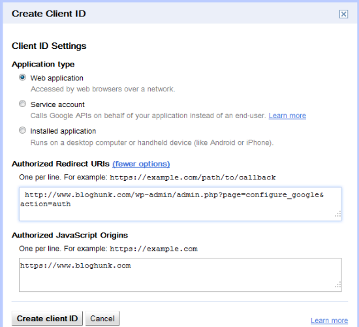Open Learn more link beside Service account
This screenshot has width=359, height=327.
(x=287, y=116)
